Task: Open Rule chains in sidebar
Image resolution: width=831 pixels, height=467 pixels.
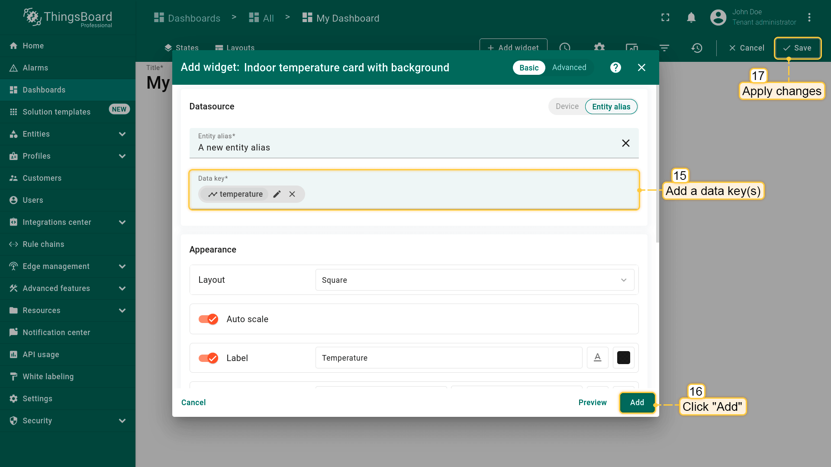Action: click(x=43, y=244)
